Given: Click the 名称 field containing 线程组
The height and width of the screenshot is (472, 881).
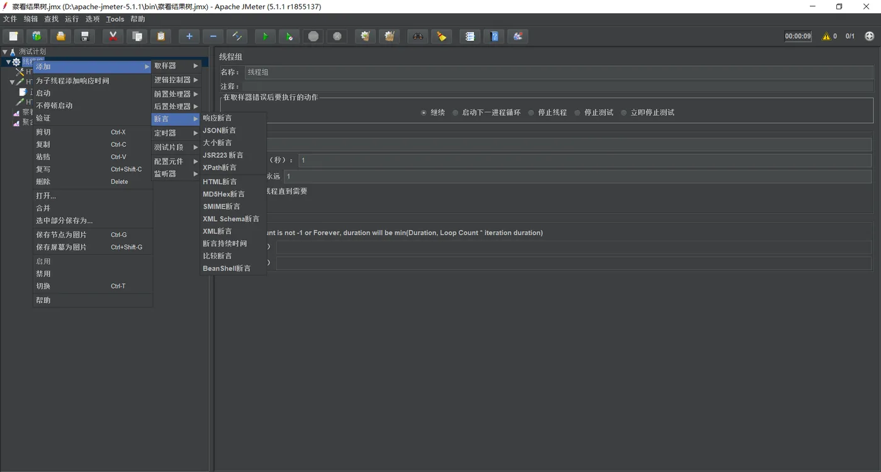Looking at the screenshot, I should [x=558, y=72].
